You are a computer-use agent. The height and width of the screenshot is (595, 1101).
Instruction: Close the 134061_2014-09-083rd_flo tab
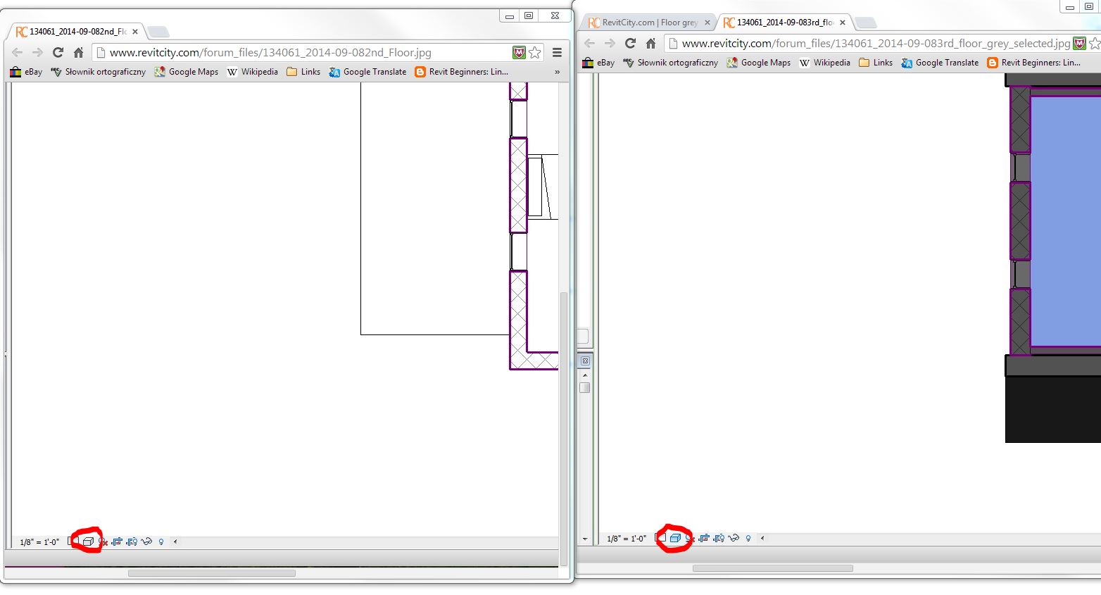[x=842, y=23]
